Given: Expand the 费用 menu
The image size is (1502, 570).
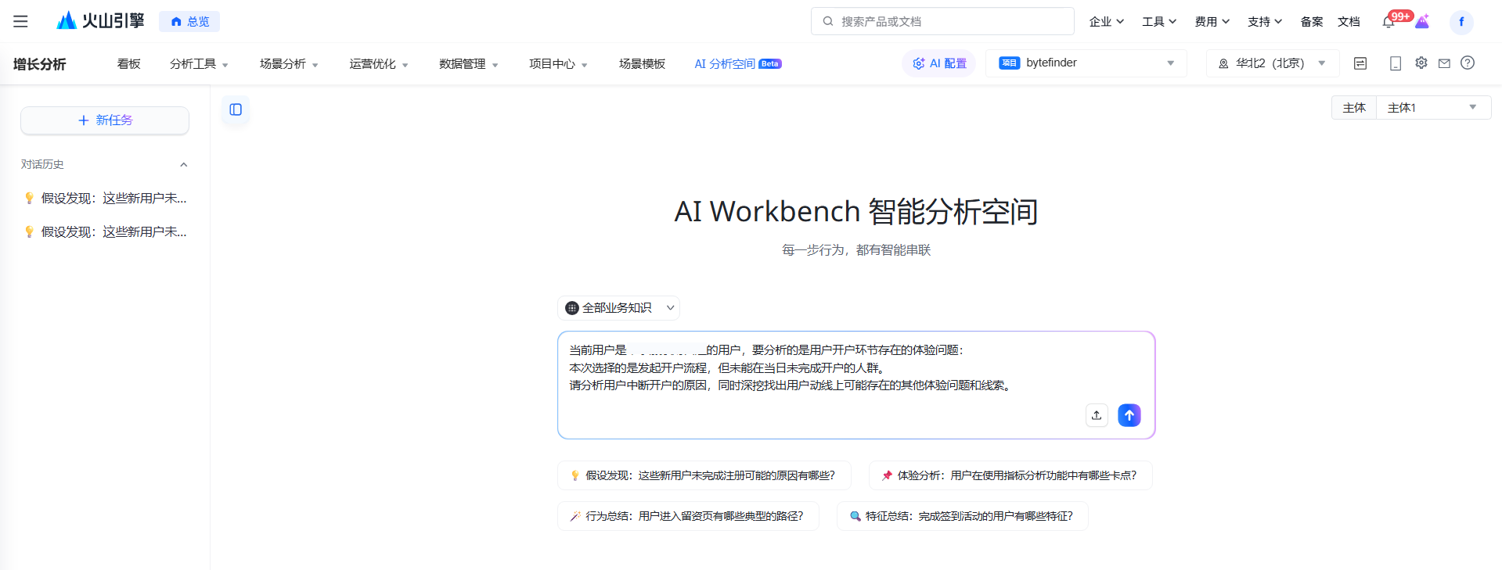Looking at the screenshot, I should click(x=1212, y=22).
